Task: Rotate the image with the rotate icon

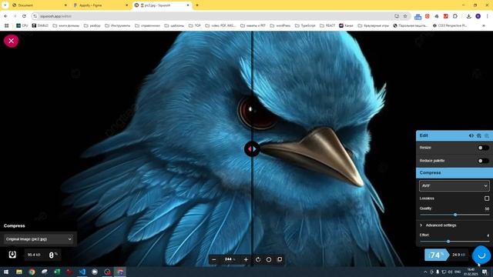Action: (x=258, y=259)
